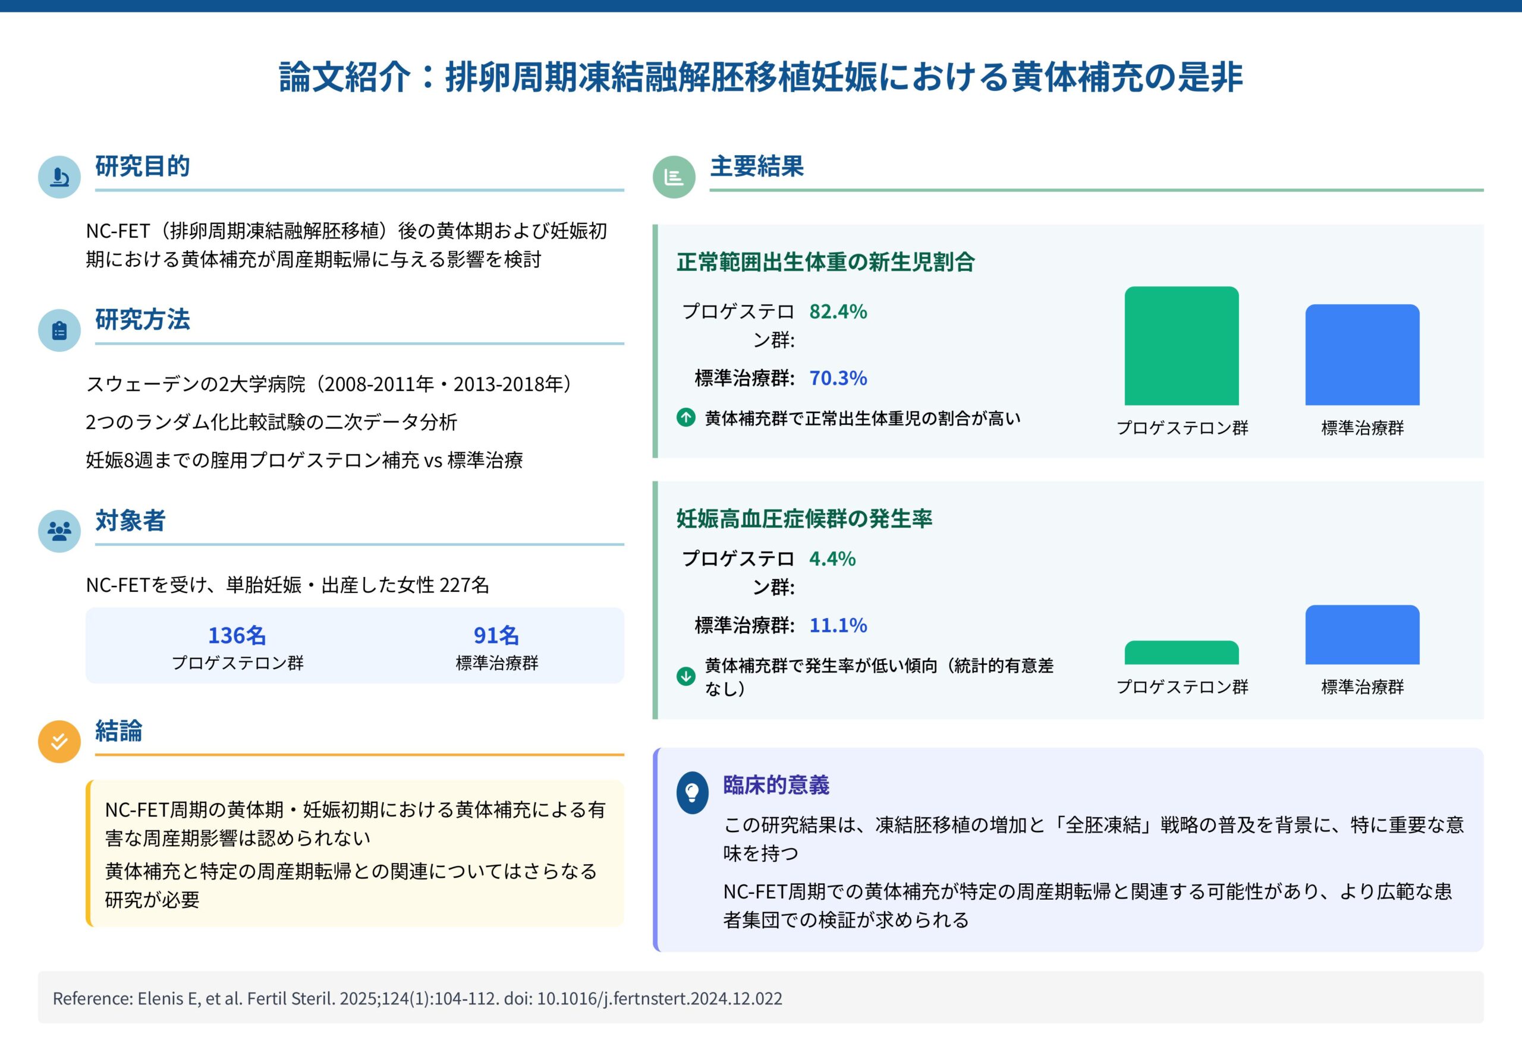The height and width of the screenshot is (1062, 1522).
Task: Click the 妊娠高血圧症候群の発生率 subheading
Action: pyautogui.click(x=804, y=519)
